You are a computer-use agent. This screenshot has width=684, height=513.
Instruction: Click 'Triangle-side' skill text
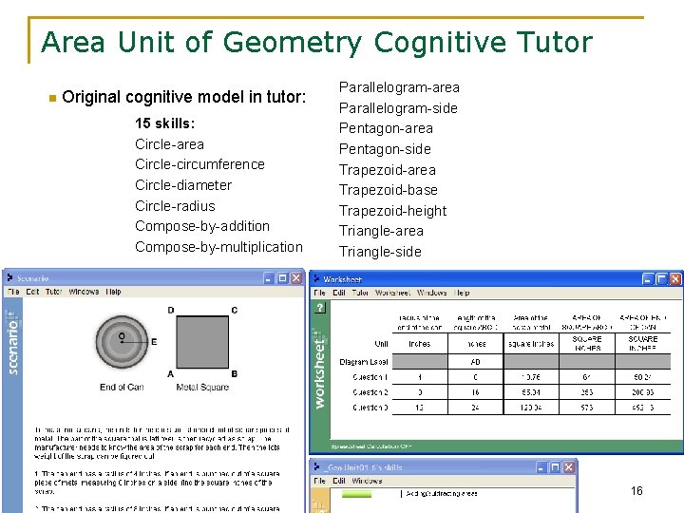(x=380, y=252)
